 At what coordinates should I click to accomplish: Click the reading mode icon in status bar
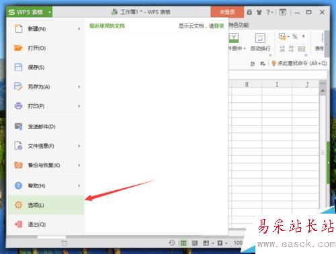tap(206, 243)
